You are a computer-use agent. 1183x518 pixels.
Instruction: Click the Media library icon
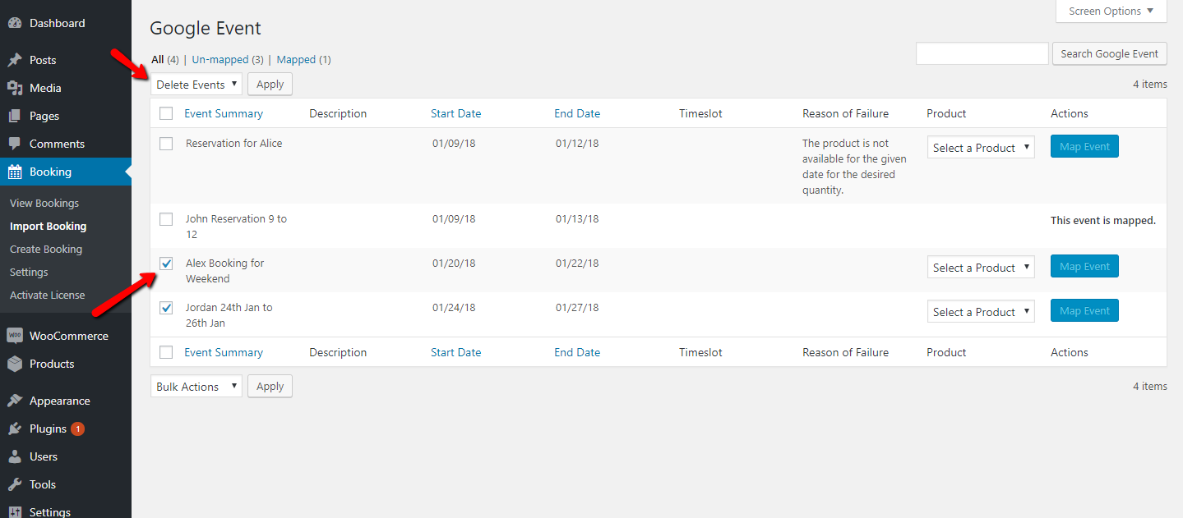[15, 88]
